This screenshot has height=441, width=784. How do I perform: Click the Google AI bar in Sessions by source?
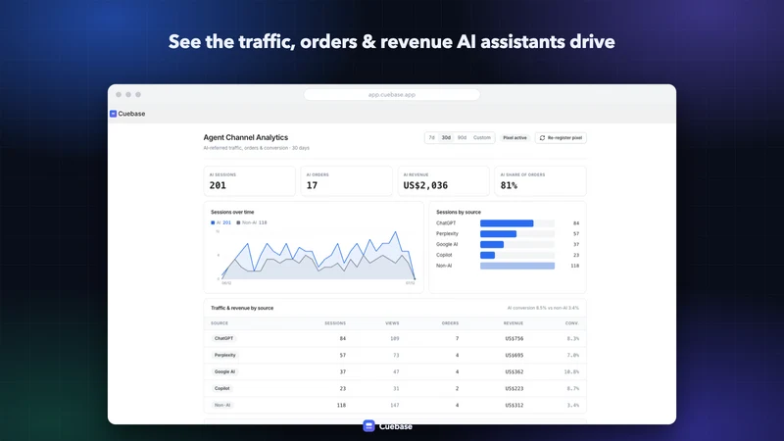[x=492, y=244]
